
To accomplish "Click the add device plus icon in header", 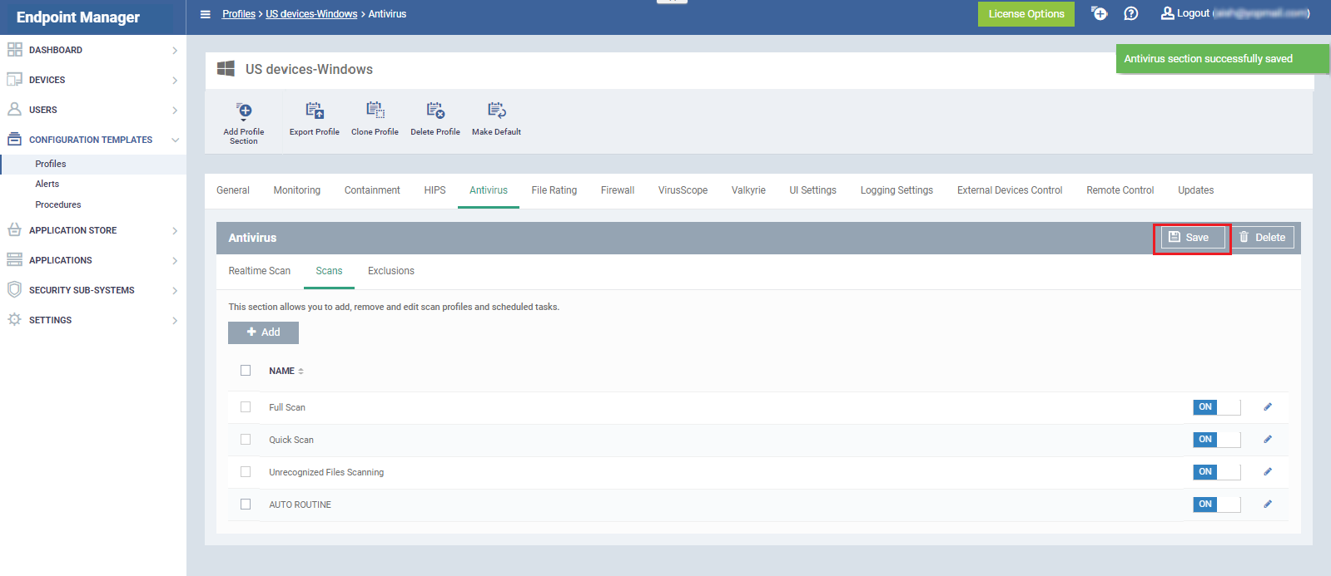I will pyautogui.click(x=1100, y=13).
